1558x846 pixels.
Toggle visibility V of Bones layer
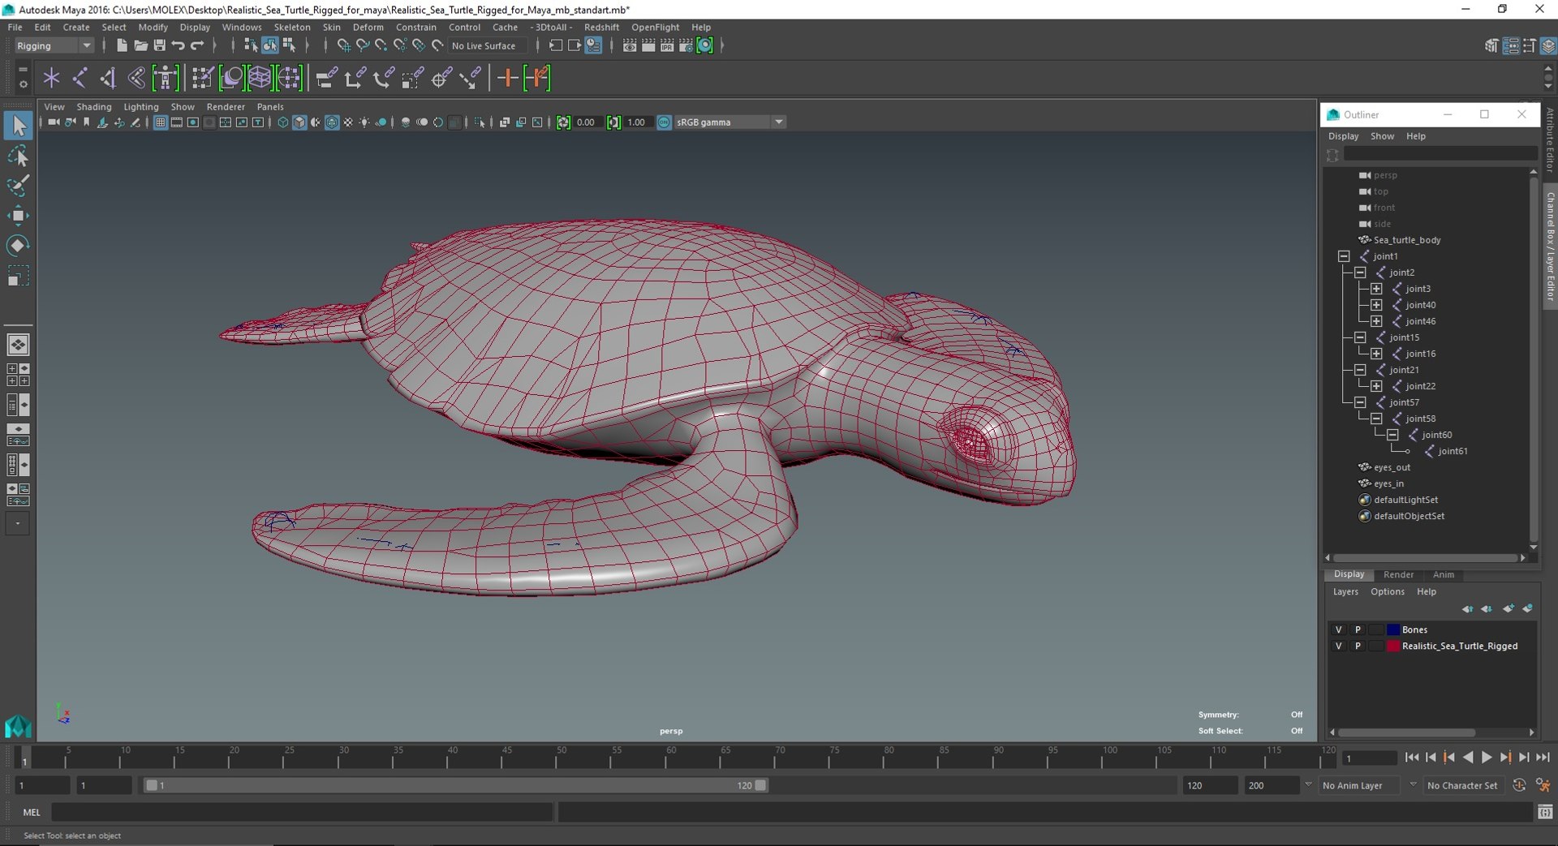coord(1339,629)
